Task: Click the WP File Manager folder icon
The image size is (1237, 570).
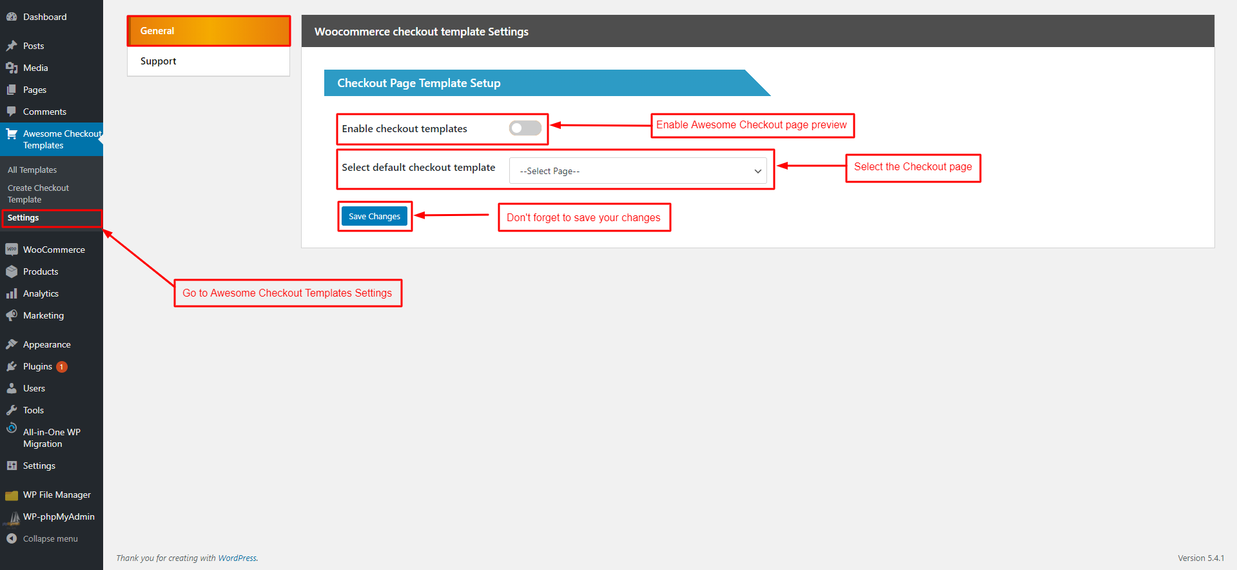Action: [x=12, y=495]
